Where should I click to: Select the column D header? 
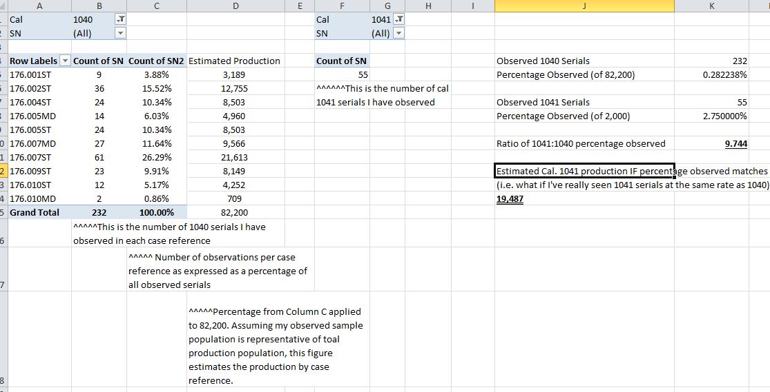[x=236, y=6]
